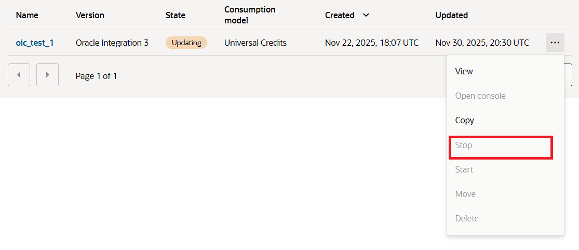
Task: Select View from the actions menu
Action: coord(464,71)
